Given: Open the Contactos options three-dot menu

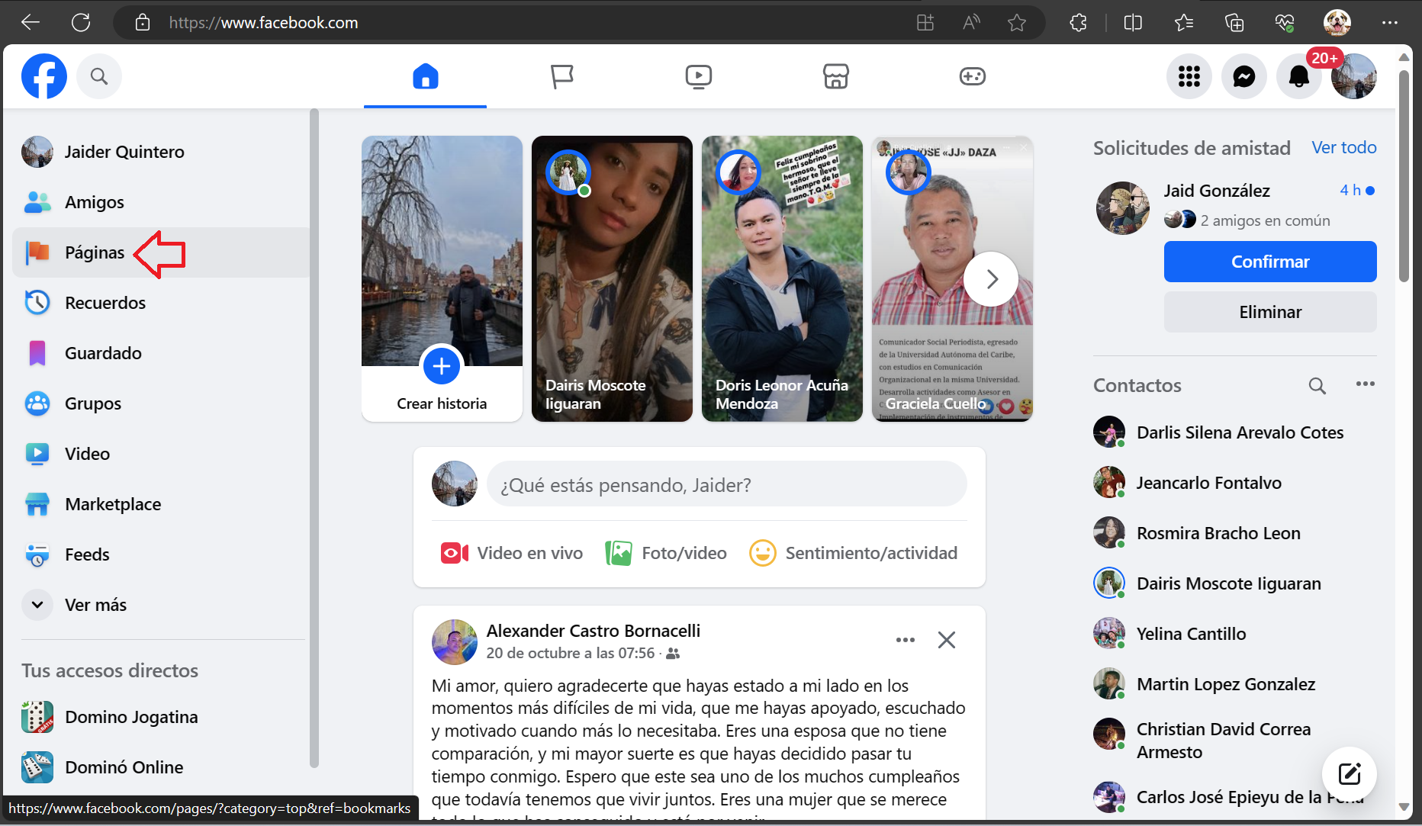Looking at the screenshot, I should 1365,384.
